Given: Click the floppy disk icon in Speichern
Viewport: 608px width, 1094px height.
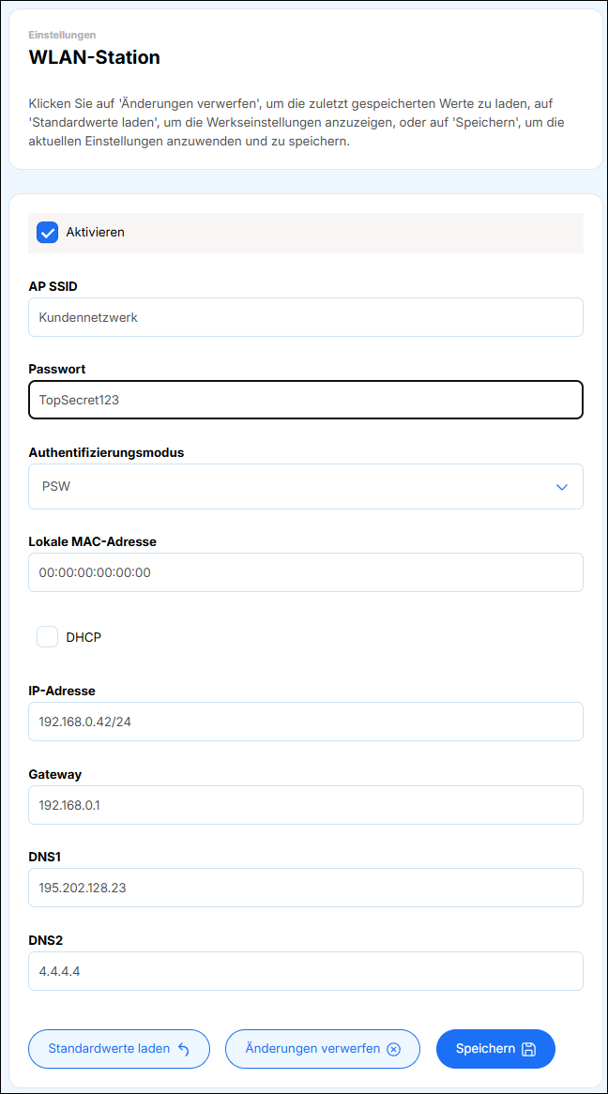Looking at the screenshot, I should [x=528, y=1049].
